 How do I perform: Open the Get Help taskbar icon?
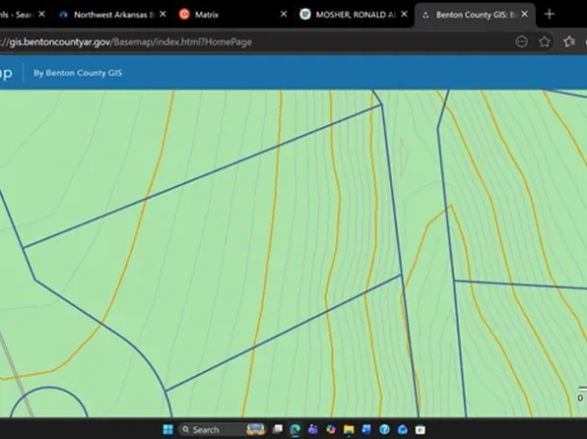[384, 429]
